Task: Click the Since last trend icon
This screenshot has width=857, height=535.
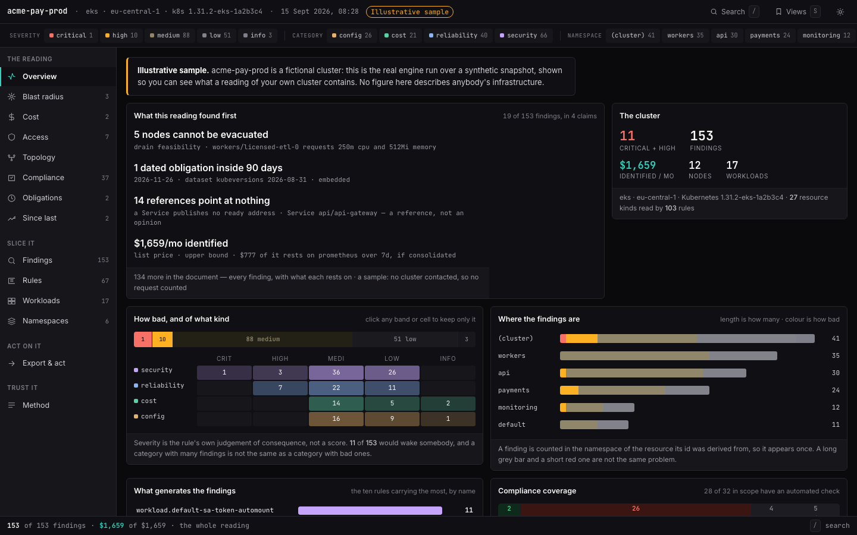Action: coord(11,218)
